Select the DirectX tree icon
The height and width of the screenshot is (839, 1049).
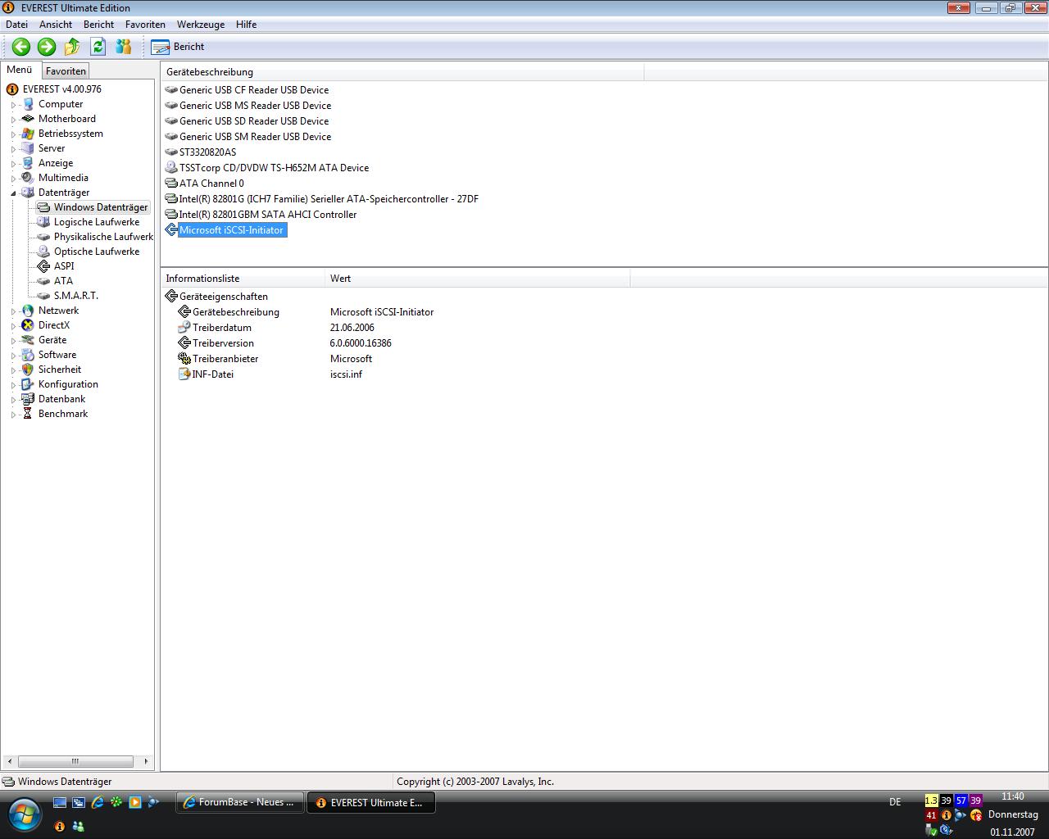(28, 325)
